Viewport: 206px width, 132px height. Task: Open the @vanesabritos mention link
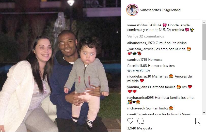click(x=139, y=70)
